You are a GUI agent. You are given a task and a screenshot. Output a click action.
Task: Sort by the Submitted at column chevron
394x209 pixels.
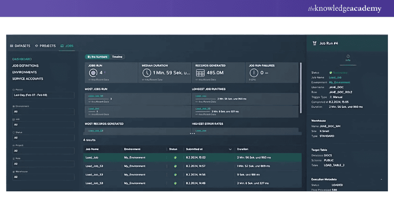tap(230, 149)
